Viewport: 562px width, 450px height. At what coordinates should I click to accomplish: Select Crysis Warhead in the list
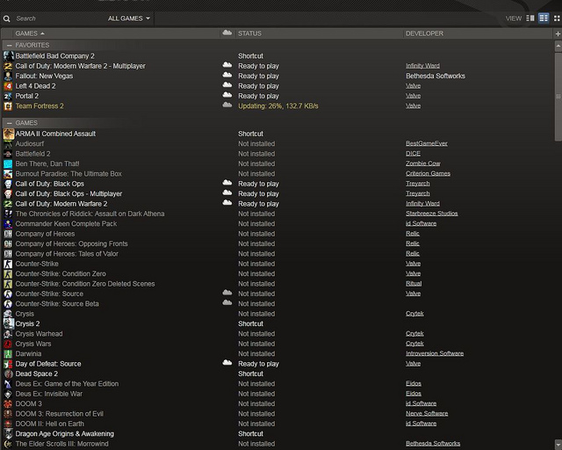[39, 334]
